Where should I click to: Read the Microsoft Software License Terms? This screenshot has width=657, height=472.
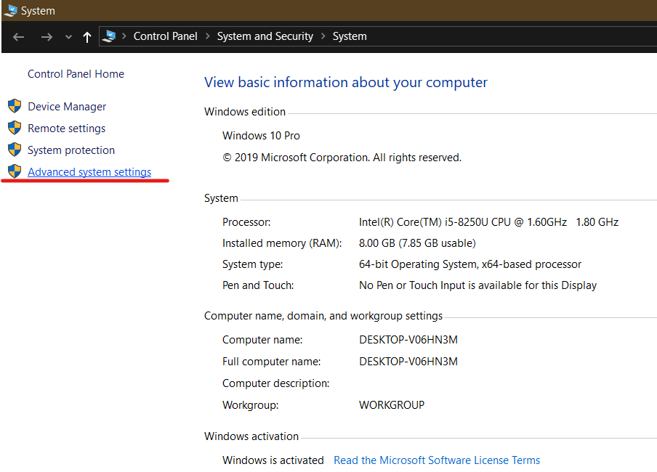pos(437,460)
